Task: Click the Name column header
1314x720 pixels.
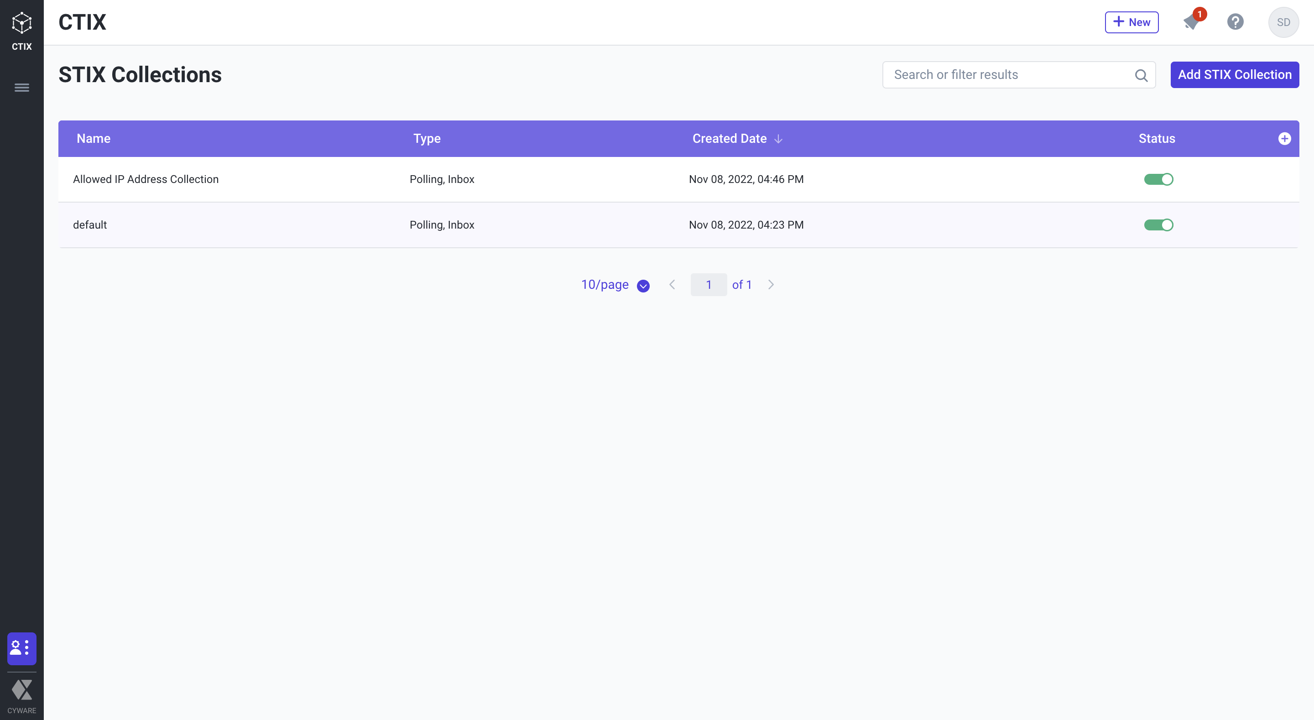Action: (94, 139)
